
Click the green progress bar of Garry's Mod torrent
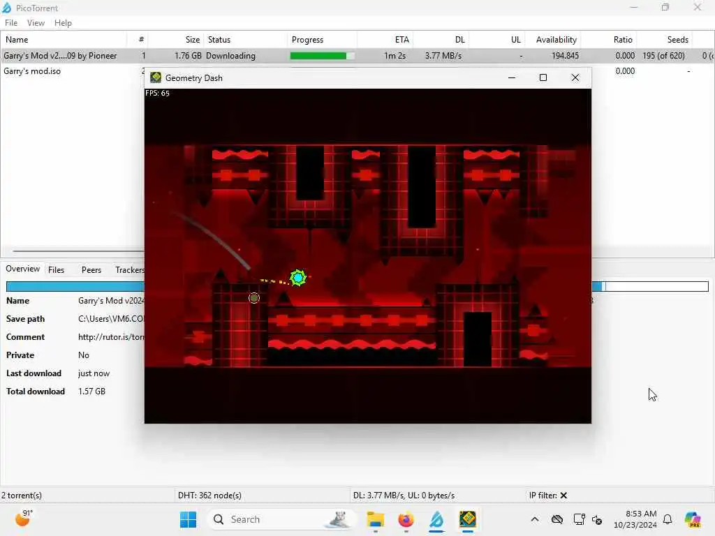(322, 56)
